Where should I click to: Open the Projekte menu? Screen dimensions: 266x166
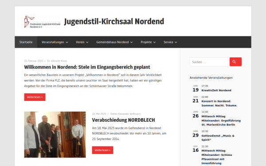[148, 42]
